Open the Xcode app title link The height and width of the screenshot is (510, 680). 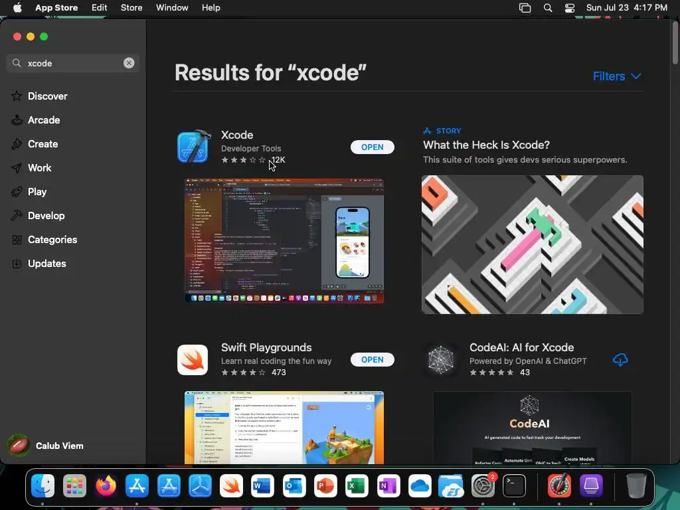237,135
